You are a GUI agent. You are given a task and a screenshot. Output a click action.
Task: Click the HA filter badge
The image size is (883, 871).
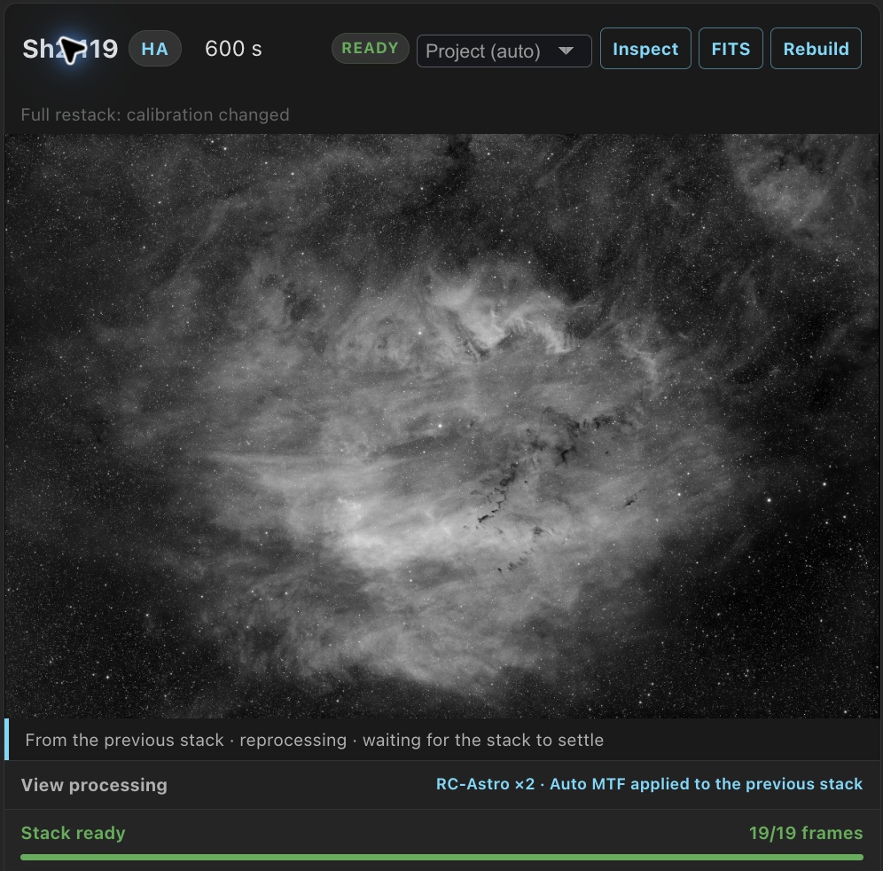click(155, 49)
